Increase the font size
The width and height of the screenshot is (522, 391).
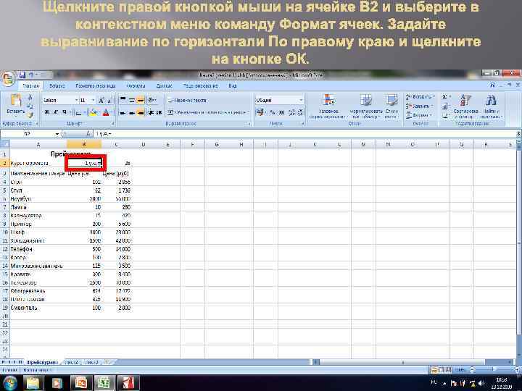pyautogui.click(x=101, y=100)
